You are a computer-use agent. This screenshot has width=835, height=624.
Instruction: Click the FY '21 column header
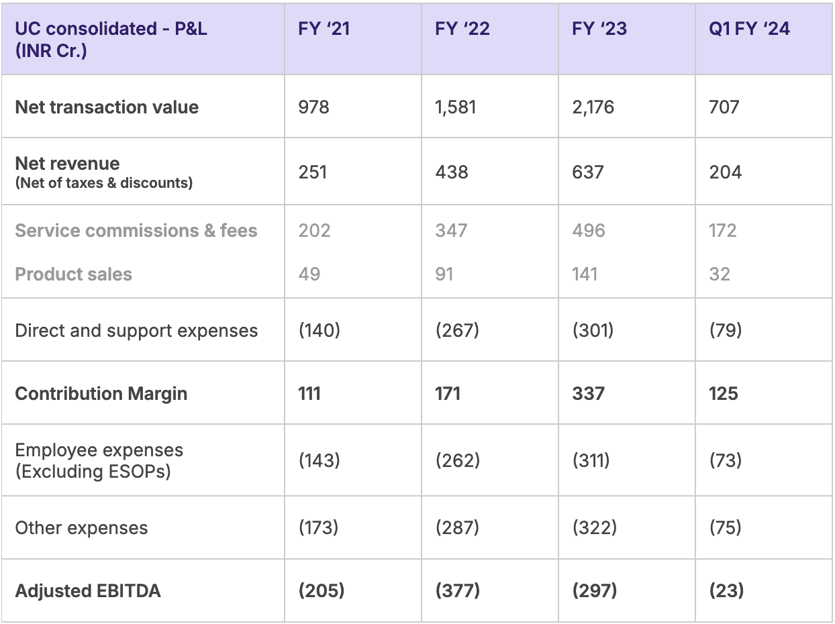325,29
